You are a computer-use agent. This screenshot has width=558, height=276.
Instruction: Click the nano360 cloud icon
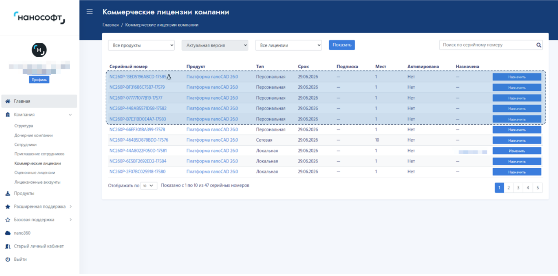(8, 233)
